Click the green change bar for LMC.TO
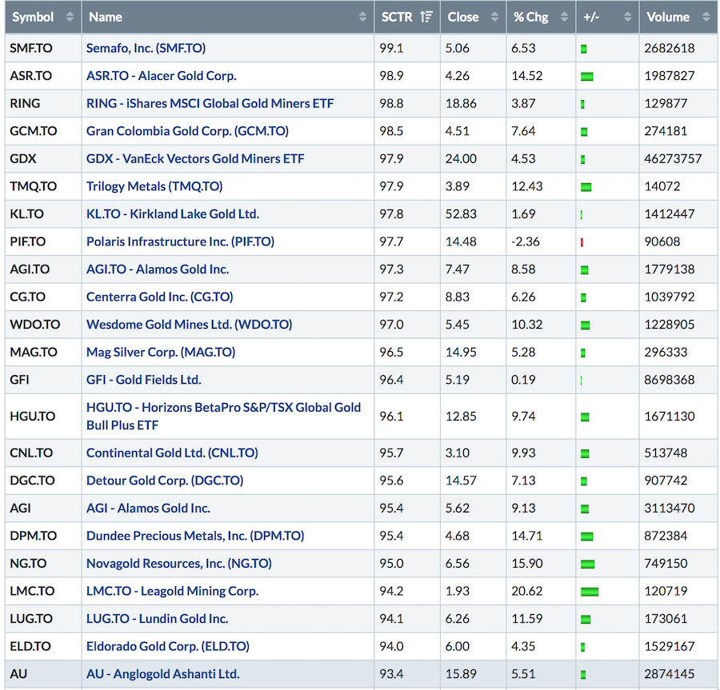 point(590,592)
